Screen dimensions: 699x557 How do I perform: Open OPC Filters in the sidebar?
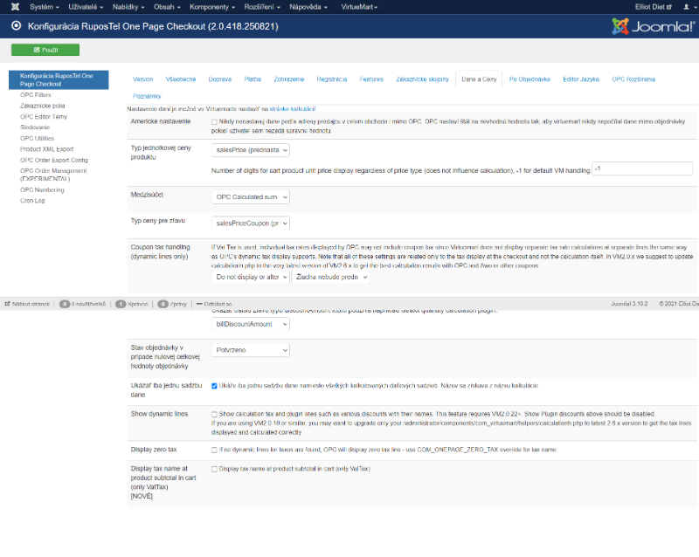36,95
